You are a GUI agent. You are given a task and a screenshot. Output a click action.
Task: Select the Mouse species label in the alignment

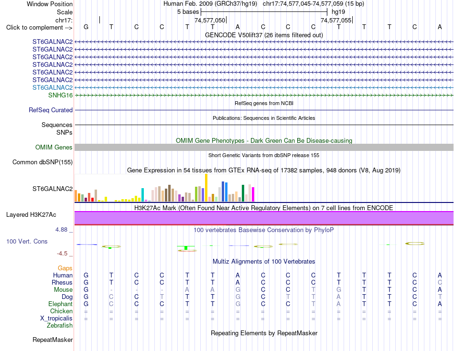coord(63,290)
